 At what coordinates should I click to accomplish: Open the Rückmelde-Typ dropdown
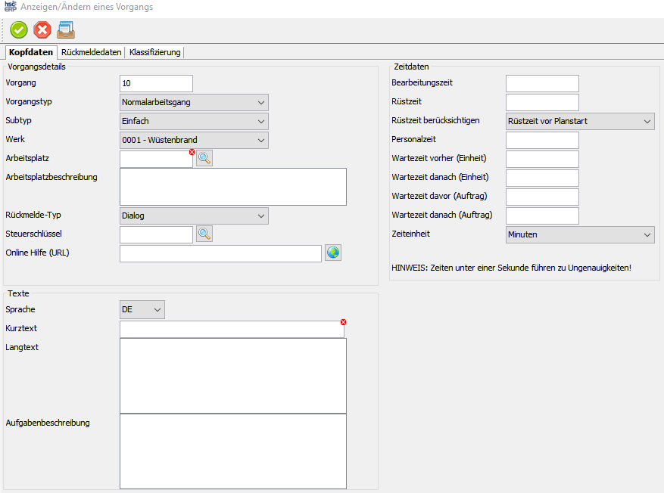point(194,215)
